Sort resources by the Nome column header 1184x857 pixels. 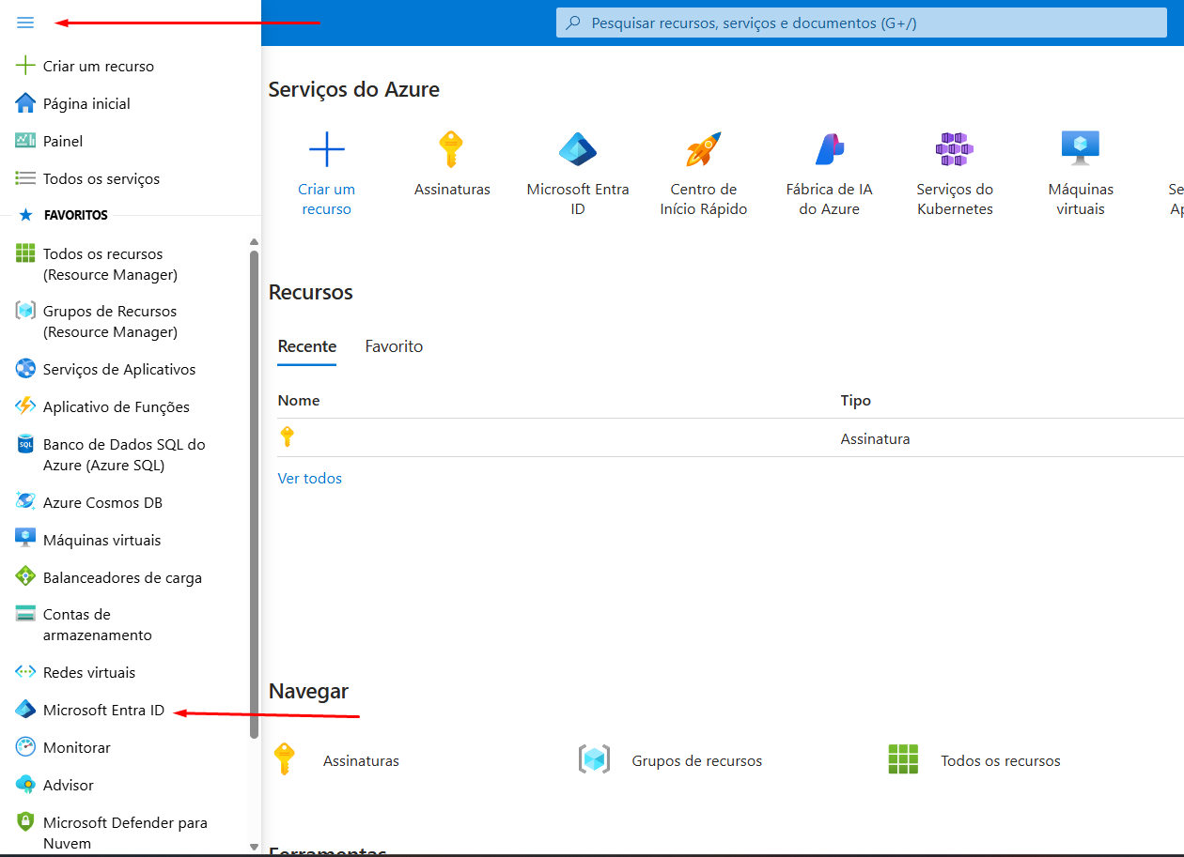pos(299,401)
